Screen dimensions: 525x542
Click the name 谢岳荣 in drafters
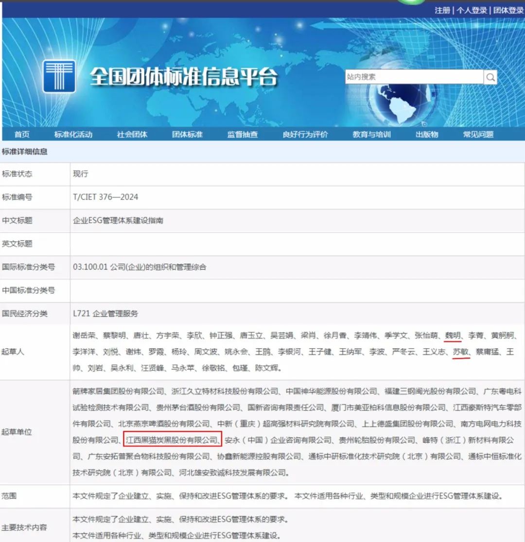pos(84,335)
